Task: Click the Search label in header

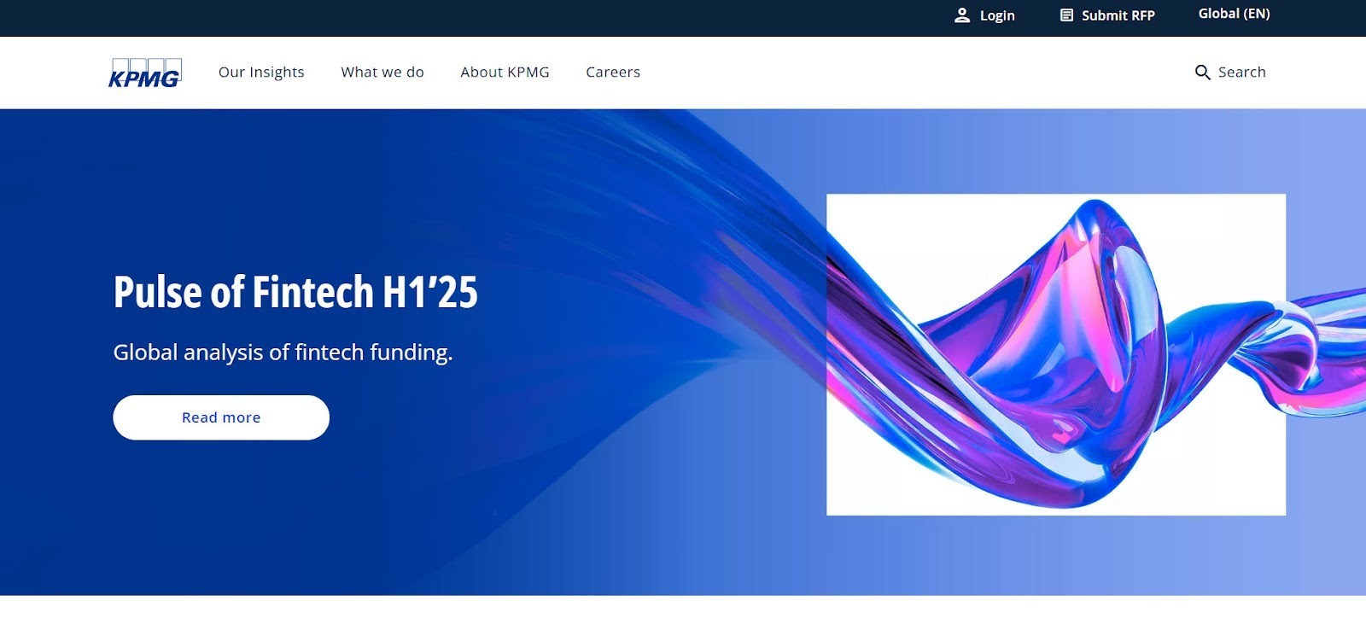Action: tap(1241, 72)
